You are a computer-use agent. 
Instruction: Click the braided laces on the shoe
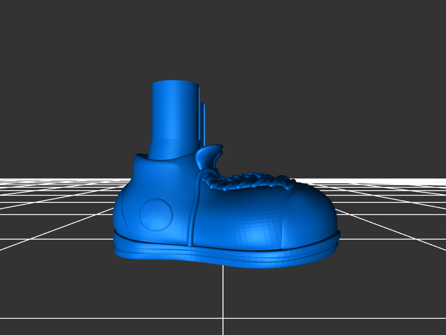(x=251, y=181)
